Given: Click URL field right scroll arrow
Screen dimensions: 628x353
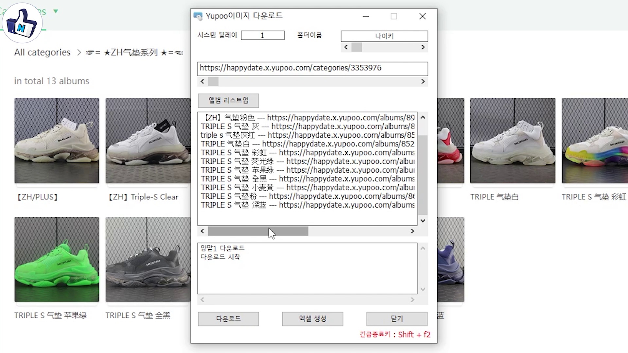Looking at the screenshot, I should click(x=423, y=81).
